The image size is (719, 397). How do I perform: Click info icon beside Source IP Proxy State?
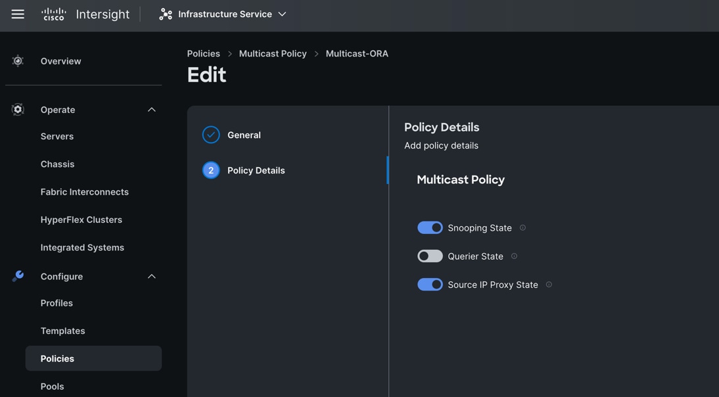point(549,285)
